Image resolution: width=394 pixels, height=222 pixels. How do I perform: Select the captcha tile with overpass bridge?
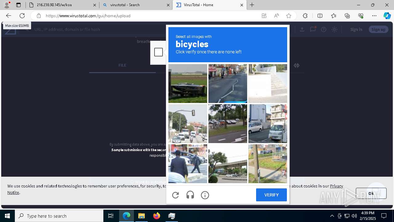coord(228,164)
